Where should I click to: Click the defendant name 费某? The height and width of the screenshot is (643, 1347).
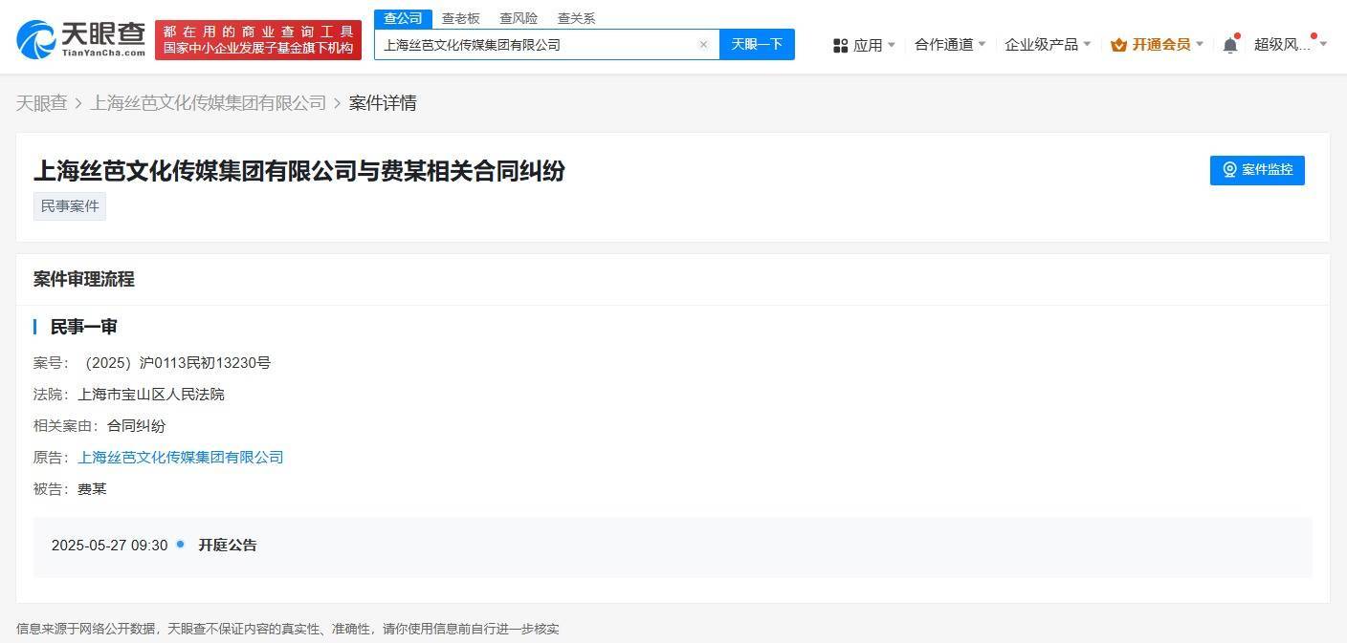click(x=92, y=489)
